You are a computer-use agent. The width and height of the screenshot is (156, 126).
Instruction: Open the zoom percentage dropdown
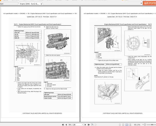[x=143, y=125]
